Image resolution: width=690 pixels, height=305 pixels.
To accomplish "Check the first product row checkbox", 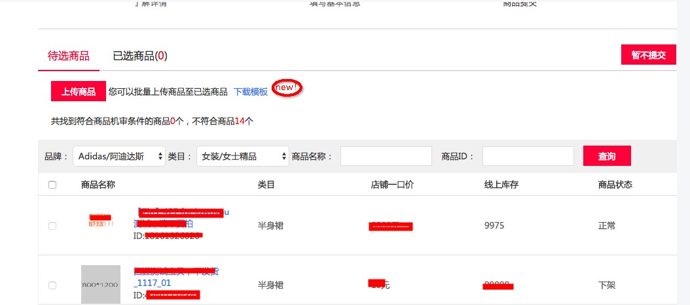I will pyautogui.click(x=52, y=226).
